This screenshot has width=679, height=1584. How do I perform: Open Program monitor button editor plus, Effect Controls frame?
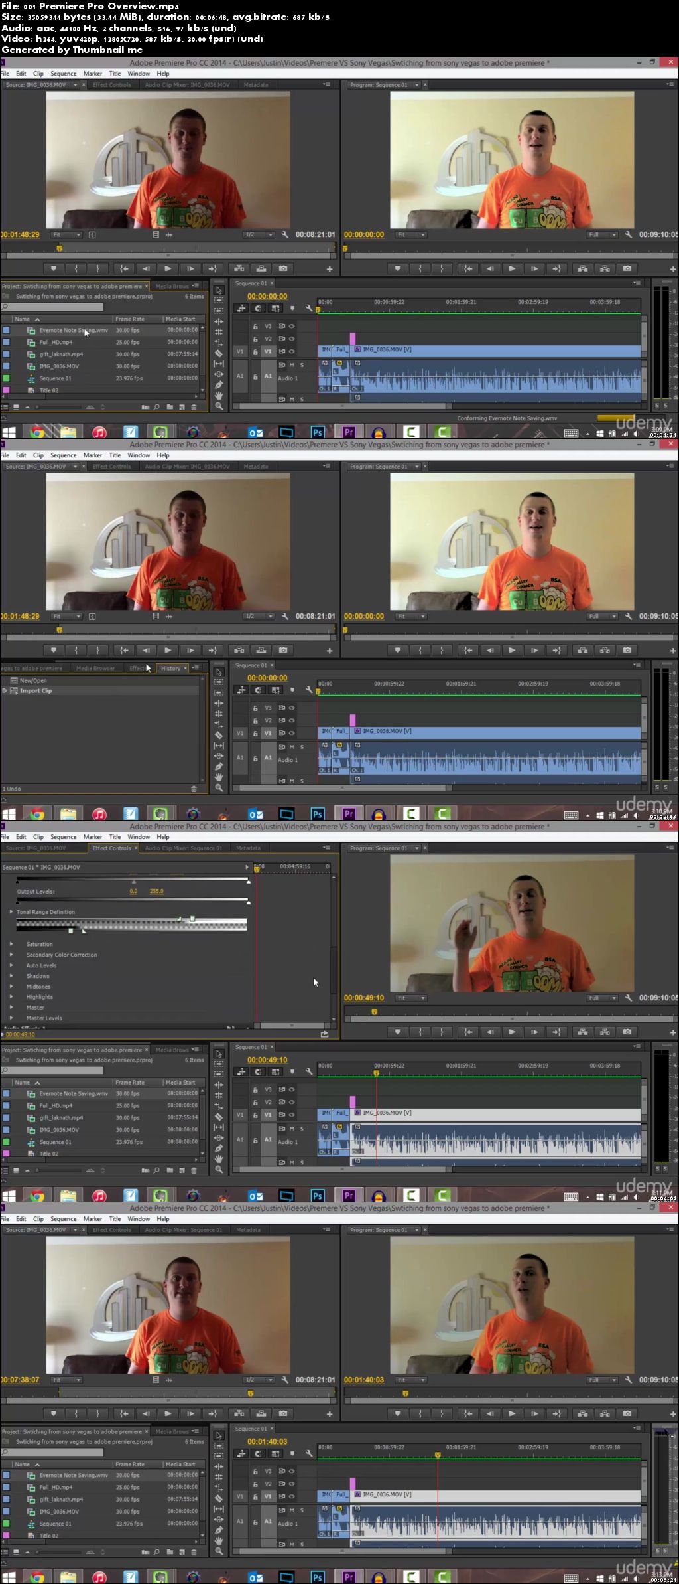point(672,1032)
